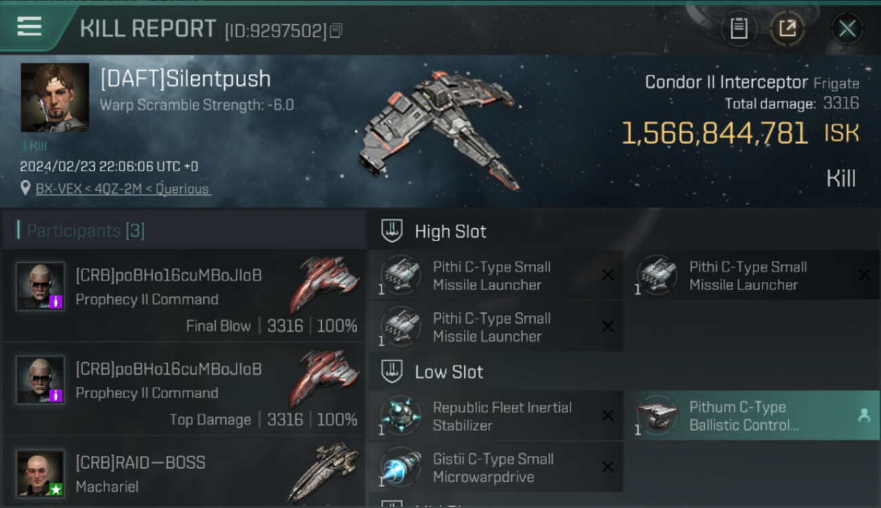Share the kill report externally

coord(787,28)
